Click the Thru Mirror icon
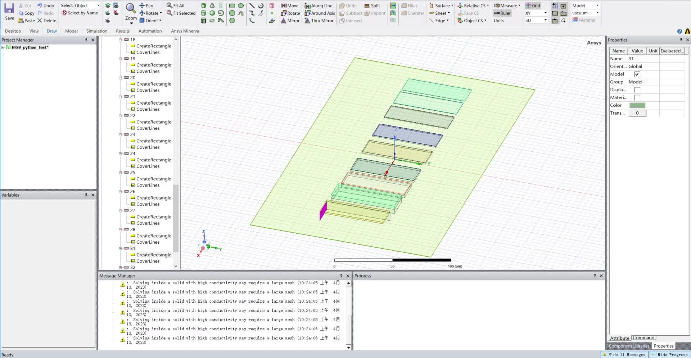The image size is (691, 358). 307,20
